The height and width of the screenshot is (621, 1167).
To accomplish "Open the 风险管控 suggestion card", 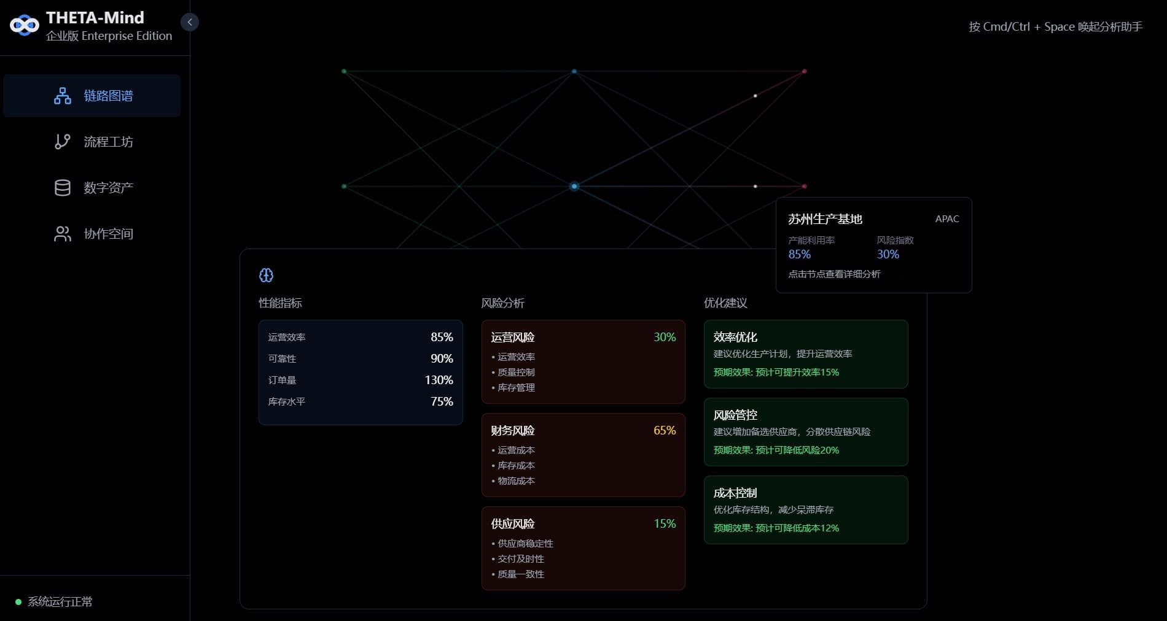I will point(806,432).
